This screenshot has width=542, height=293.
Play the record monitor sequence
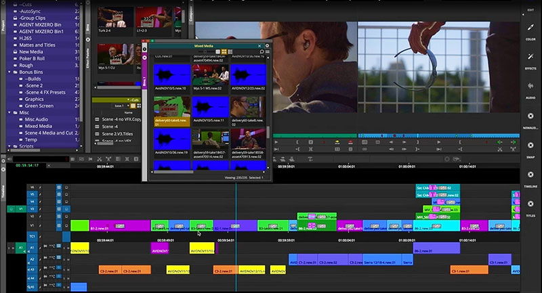pyautogui.click(x=438, y=142)
